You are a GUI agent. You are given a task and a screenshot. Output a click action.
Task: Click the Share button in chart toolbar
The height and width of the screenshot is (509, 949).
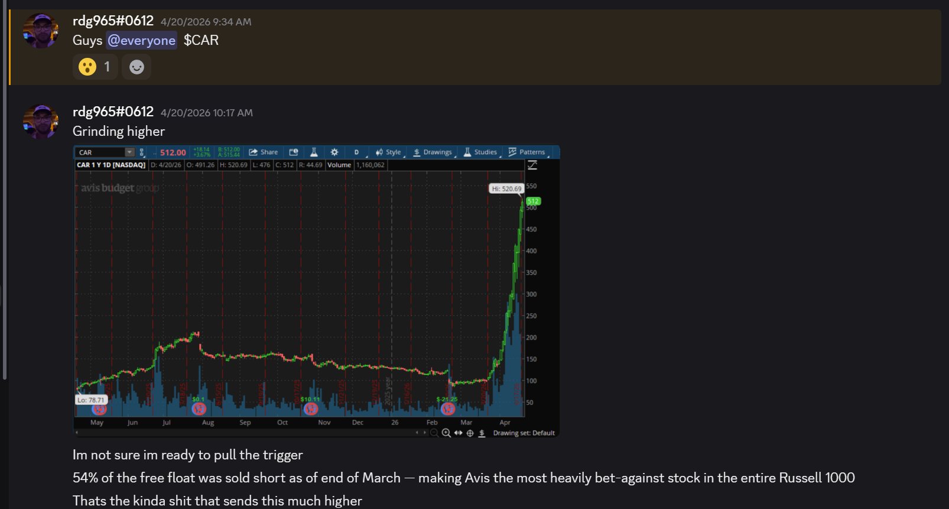[264, 152]
